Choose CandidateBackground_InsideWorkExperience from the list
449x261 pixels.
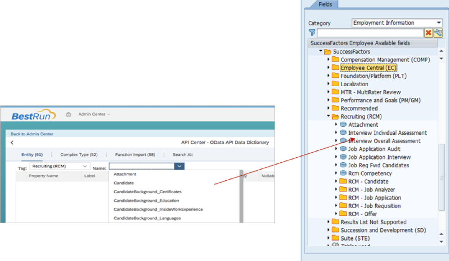pyautogui.click(x=158, y=209)
